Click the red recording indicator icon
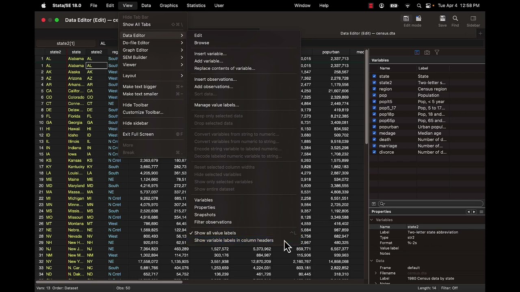 point(370,6)
